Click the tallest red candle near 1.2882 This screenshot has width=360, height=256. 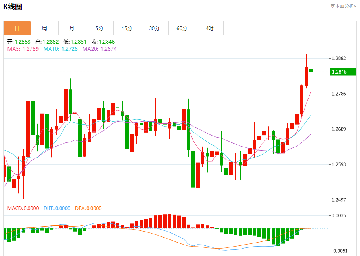click(306, 77)
